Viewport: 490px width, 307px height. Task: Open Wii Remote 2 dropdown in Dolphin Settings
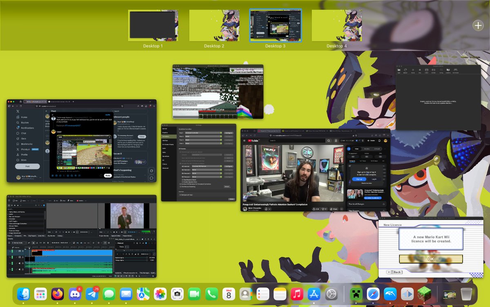coord(207,170)
